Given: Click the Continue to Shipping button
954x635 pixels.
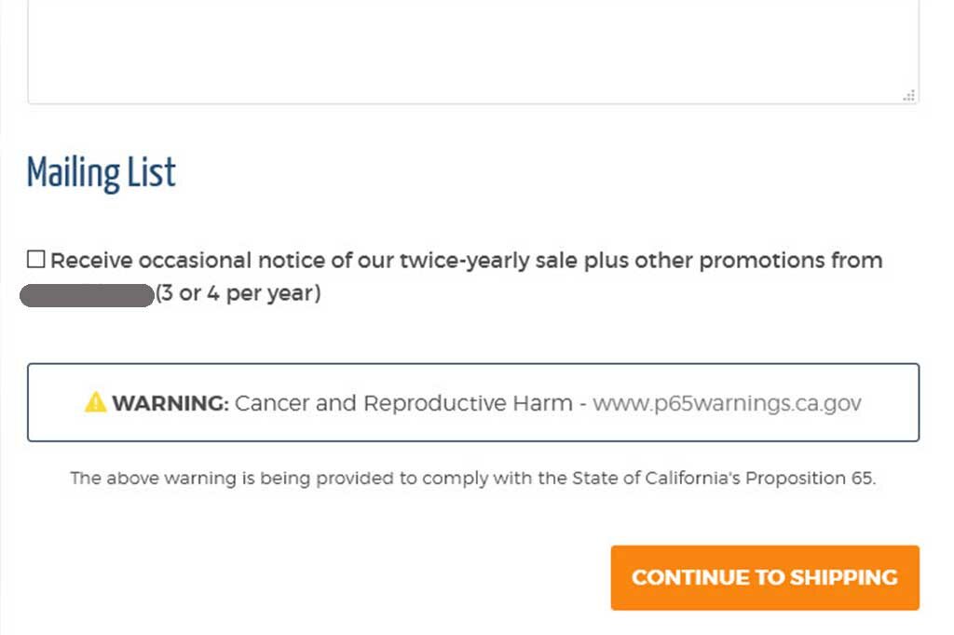Looking at the screenshot, I should click(765, 577).
